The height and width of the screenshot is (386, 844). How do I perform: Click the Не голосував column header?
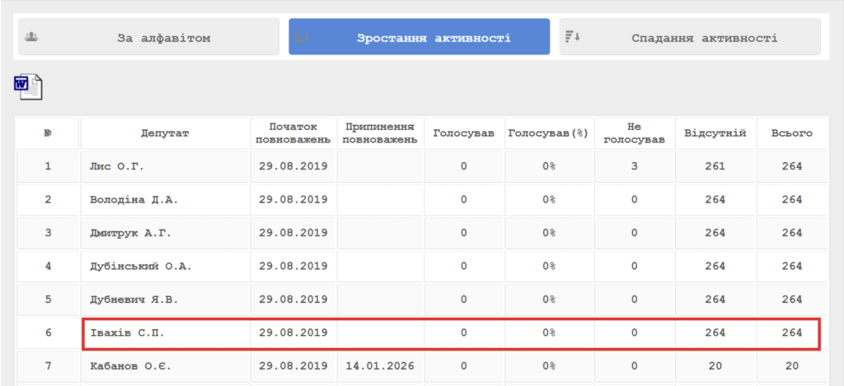point(634,134)
